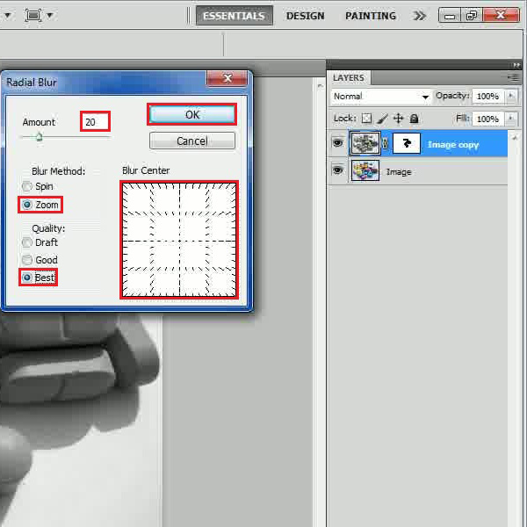Open the Normal blend mode dropdown
Viewport: 527px width, 527px height.
tap(380, 97)
